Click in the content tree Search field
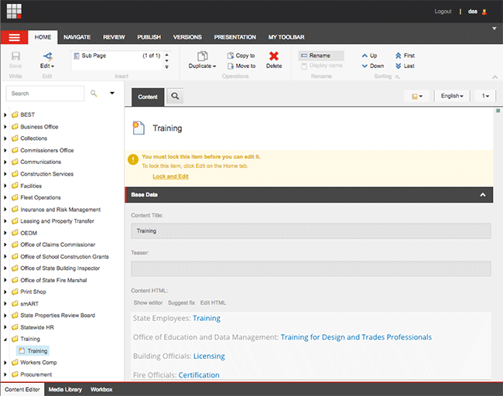Image resolution: width=503 pixels, height=396 pixels. click(45, 94)
